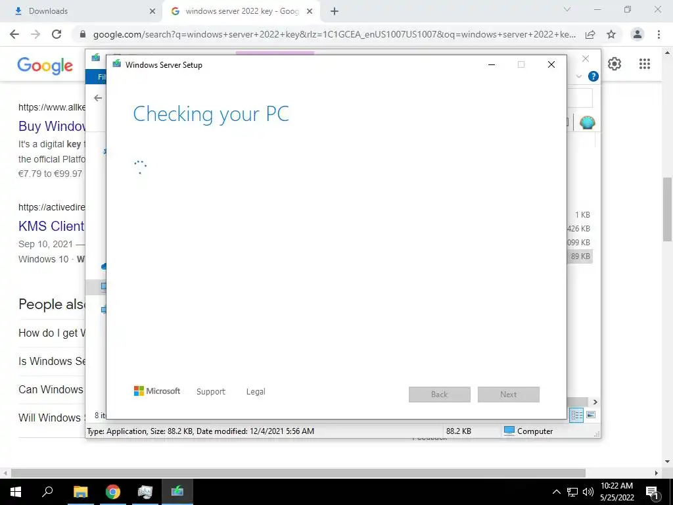Open a new Chrome tab
Viewport: 673px width, 505px height.
tap(335, 11)
